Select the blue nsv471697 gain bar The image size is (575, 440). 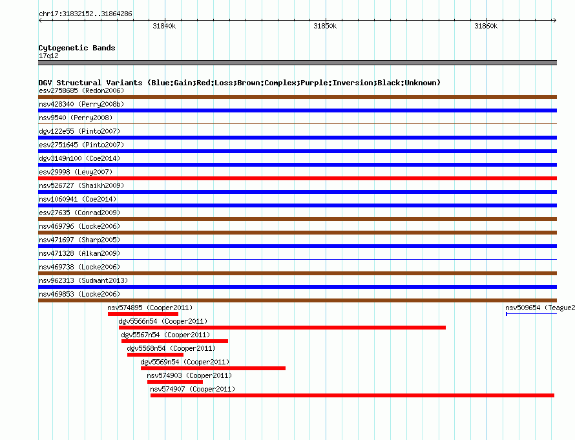click(297, 246)
